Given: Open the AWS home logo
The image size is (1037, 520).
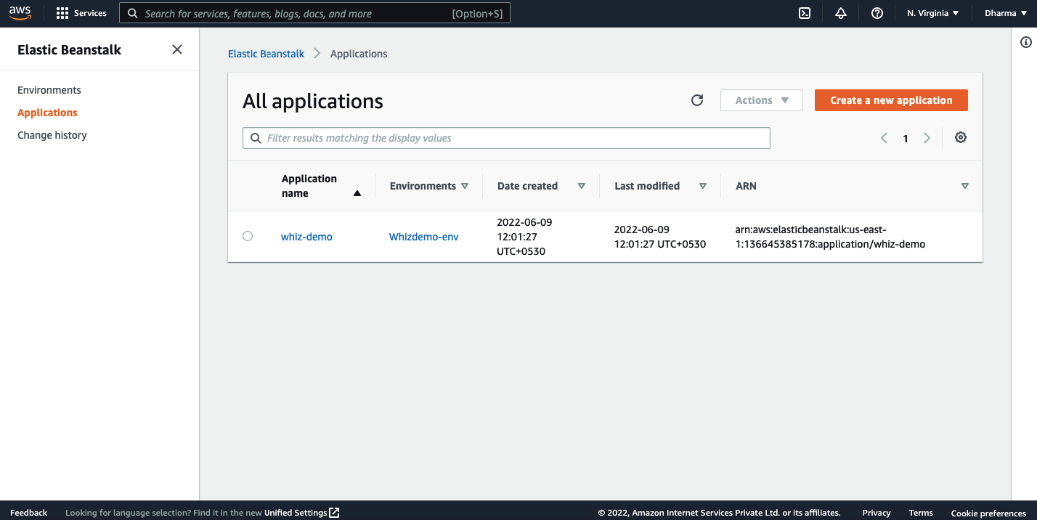Looking at the screenshot, I should point(20,13).
